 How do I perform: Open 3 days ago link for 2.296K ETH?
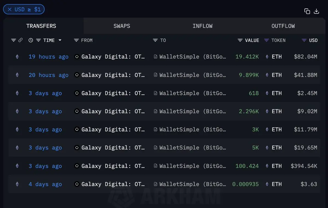click(45, 111)
